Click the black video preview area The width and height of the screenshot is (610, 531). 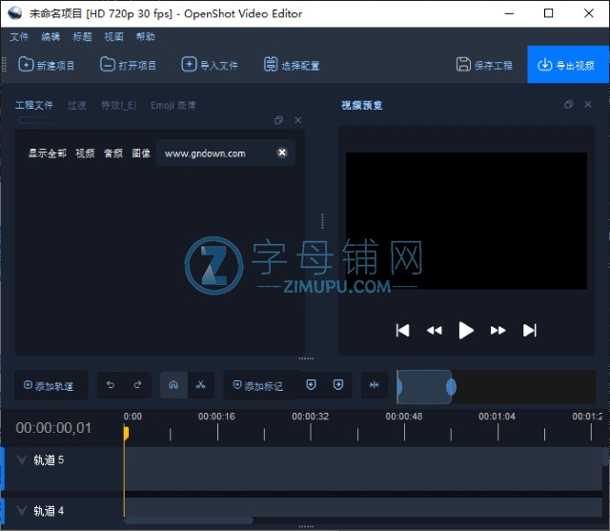[466, 220]
